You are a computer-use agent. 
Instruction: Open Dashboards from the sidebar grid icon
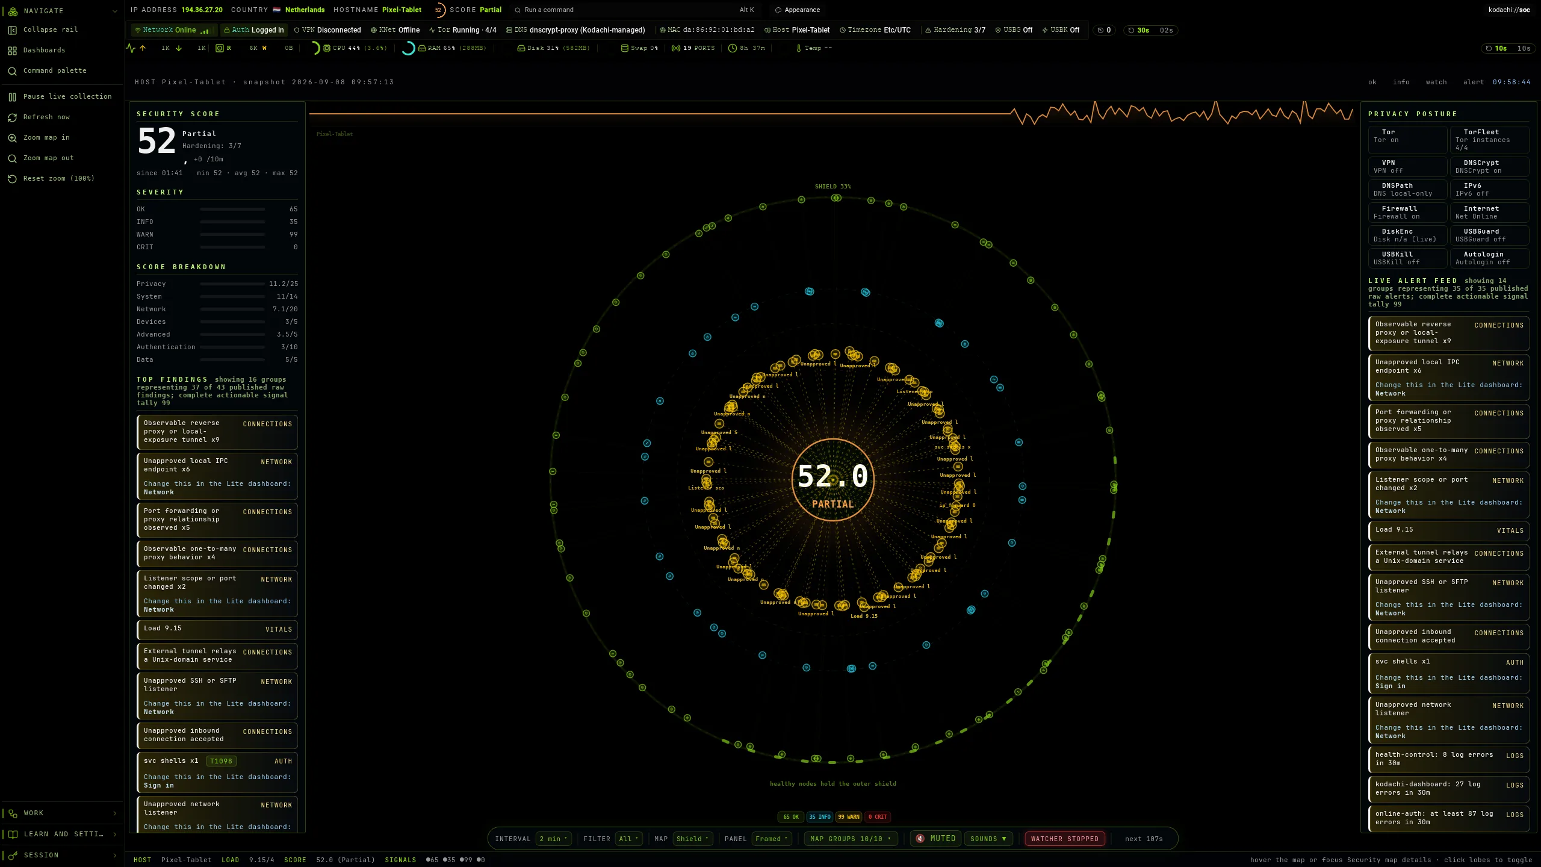tap(12, 51)
